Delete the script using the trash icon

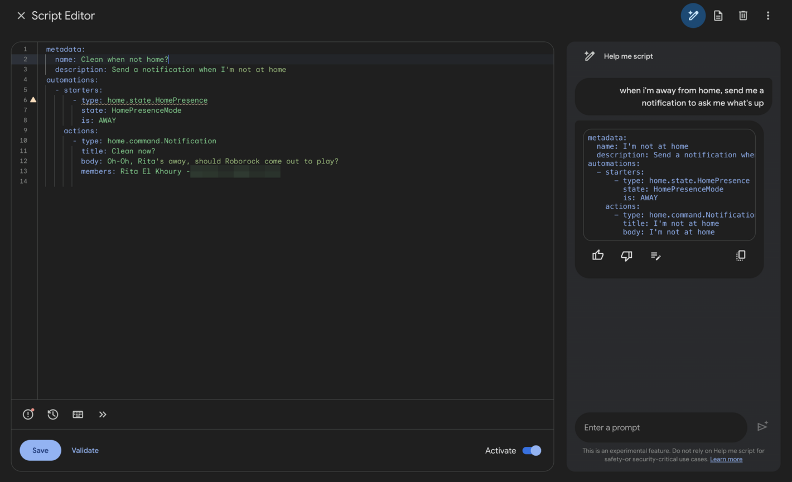coord(743,15)
